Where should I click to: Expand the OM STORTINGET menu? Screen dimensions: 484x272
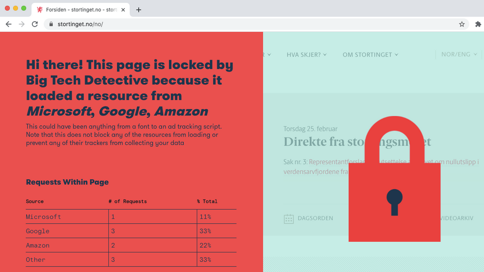pos(370,55)
